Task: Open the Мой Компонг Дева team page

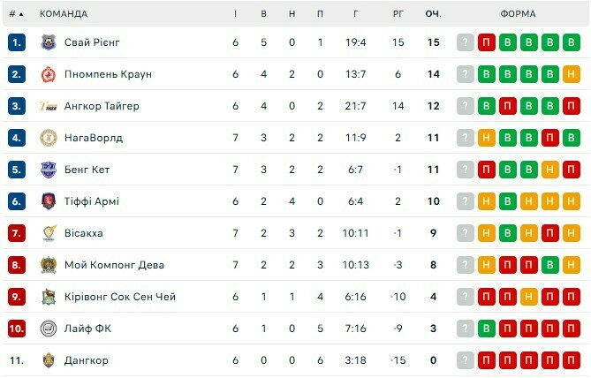Action: [114, 265]
